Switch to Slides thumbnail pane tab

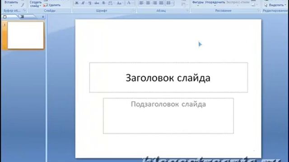[5, 17]
